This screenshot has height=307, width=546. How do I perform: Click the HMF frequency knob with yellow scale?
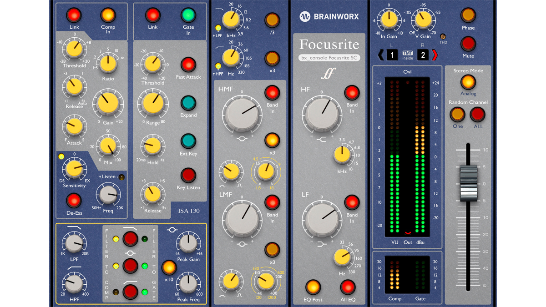click(x=265, y=172)
